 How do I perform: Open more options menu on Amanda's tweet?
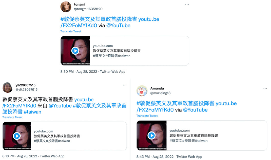click(x=265, y=88)
